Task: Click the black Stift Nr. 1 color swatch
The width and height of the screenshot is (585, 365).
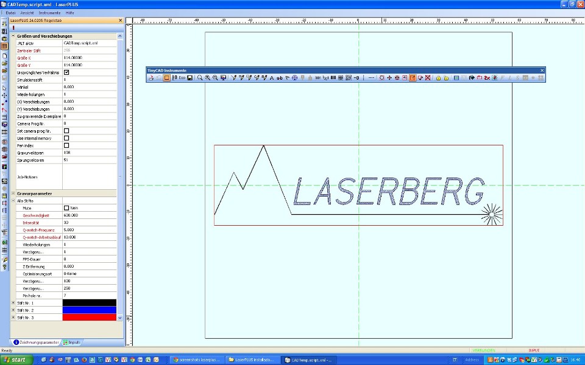Action: click(90, 303)
